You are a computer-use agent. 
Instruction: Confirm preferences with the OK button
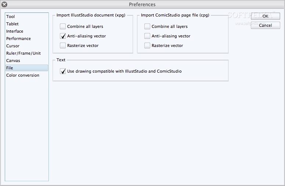tap(265, 16)
